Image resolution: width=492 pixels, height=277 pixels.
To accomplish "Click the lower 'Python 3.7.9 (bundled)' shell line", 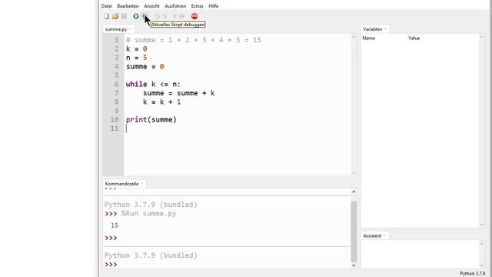I will click(x=151, y=255).
